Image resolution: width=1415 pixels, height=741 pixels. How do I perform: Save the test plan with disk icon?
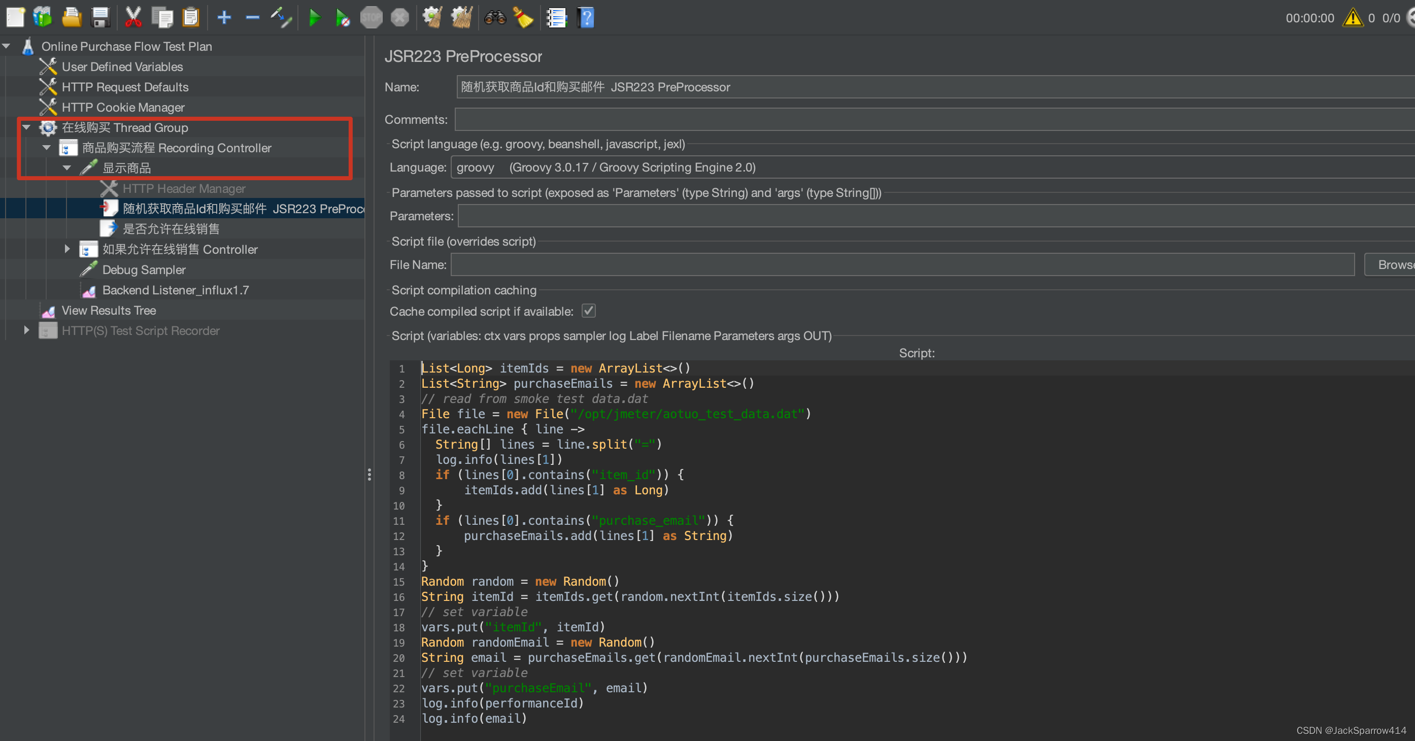tap(100, 18)
